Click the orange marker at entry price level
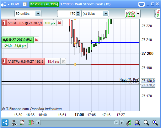Image resolution: width=161 pixels, height=128 pixels. pyautogui.click(x=75, y=43)
